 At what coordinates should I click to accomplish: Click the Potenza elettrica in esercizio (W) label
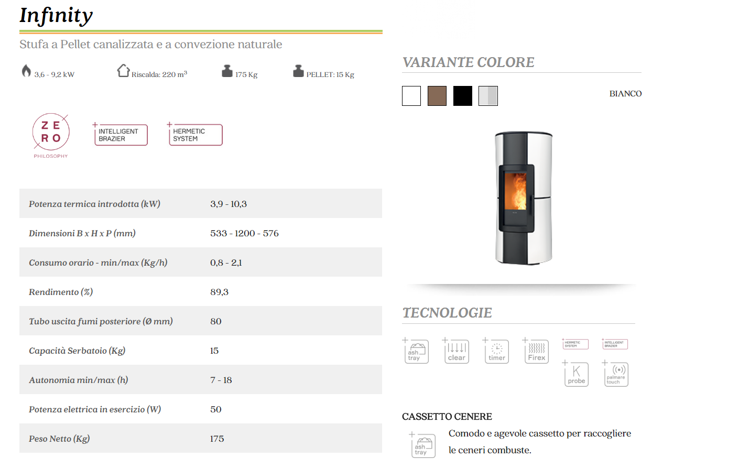tap(95, 409)
